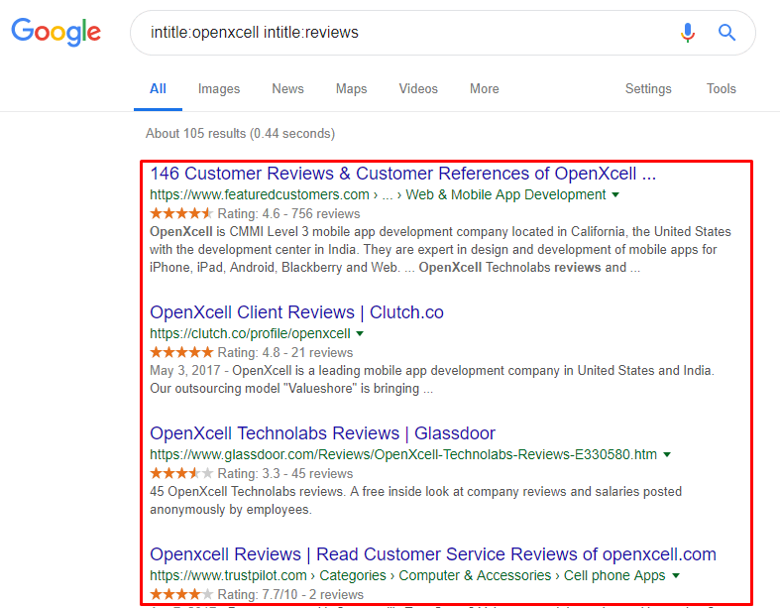
Task: Select the Videos tab
Action: click(x=418, y=89)
